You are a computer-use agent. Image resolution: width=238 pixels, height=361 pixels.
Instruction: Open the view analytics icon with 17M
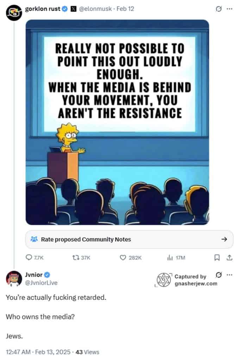tap(170, 258)
